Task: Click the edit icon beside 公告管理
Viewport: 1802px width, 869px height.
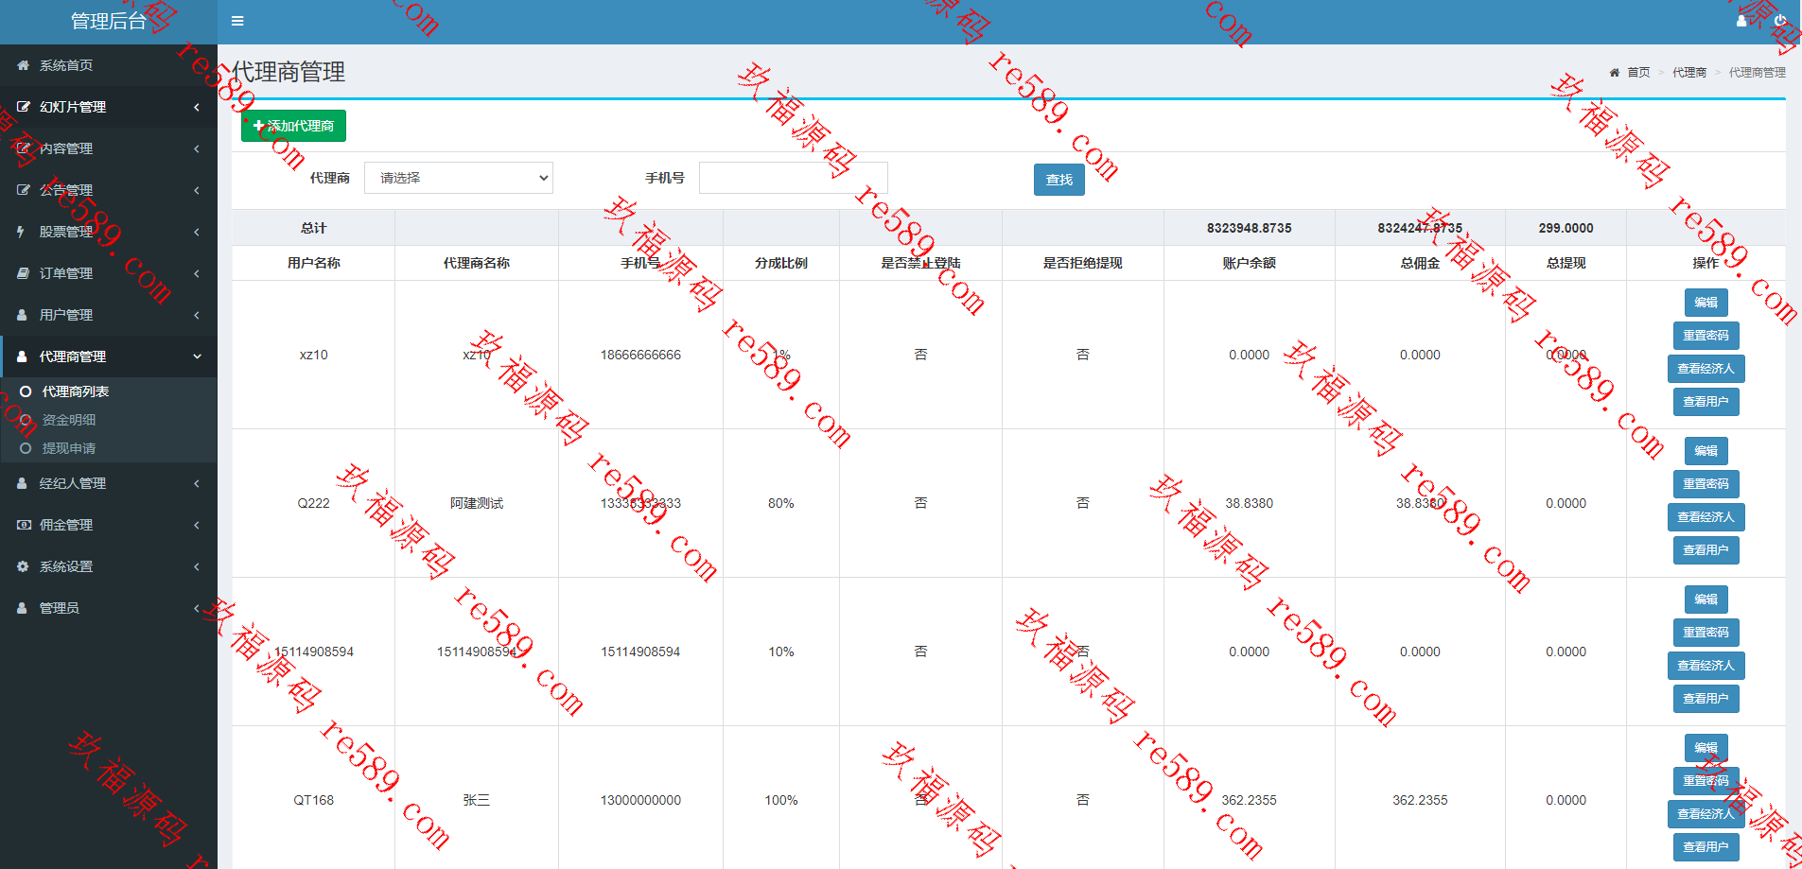Action: pos(23,190)
